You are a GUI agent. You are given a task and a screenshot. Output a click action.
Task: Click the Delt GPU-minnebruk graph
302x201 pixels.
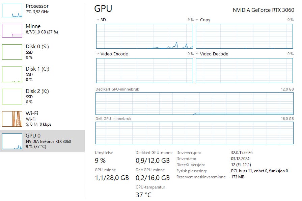coord(194,133)
